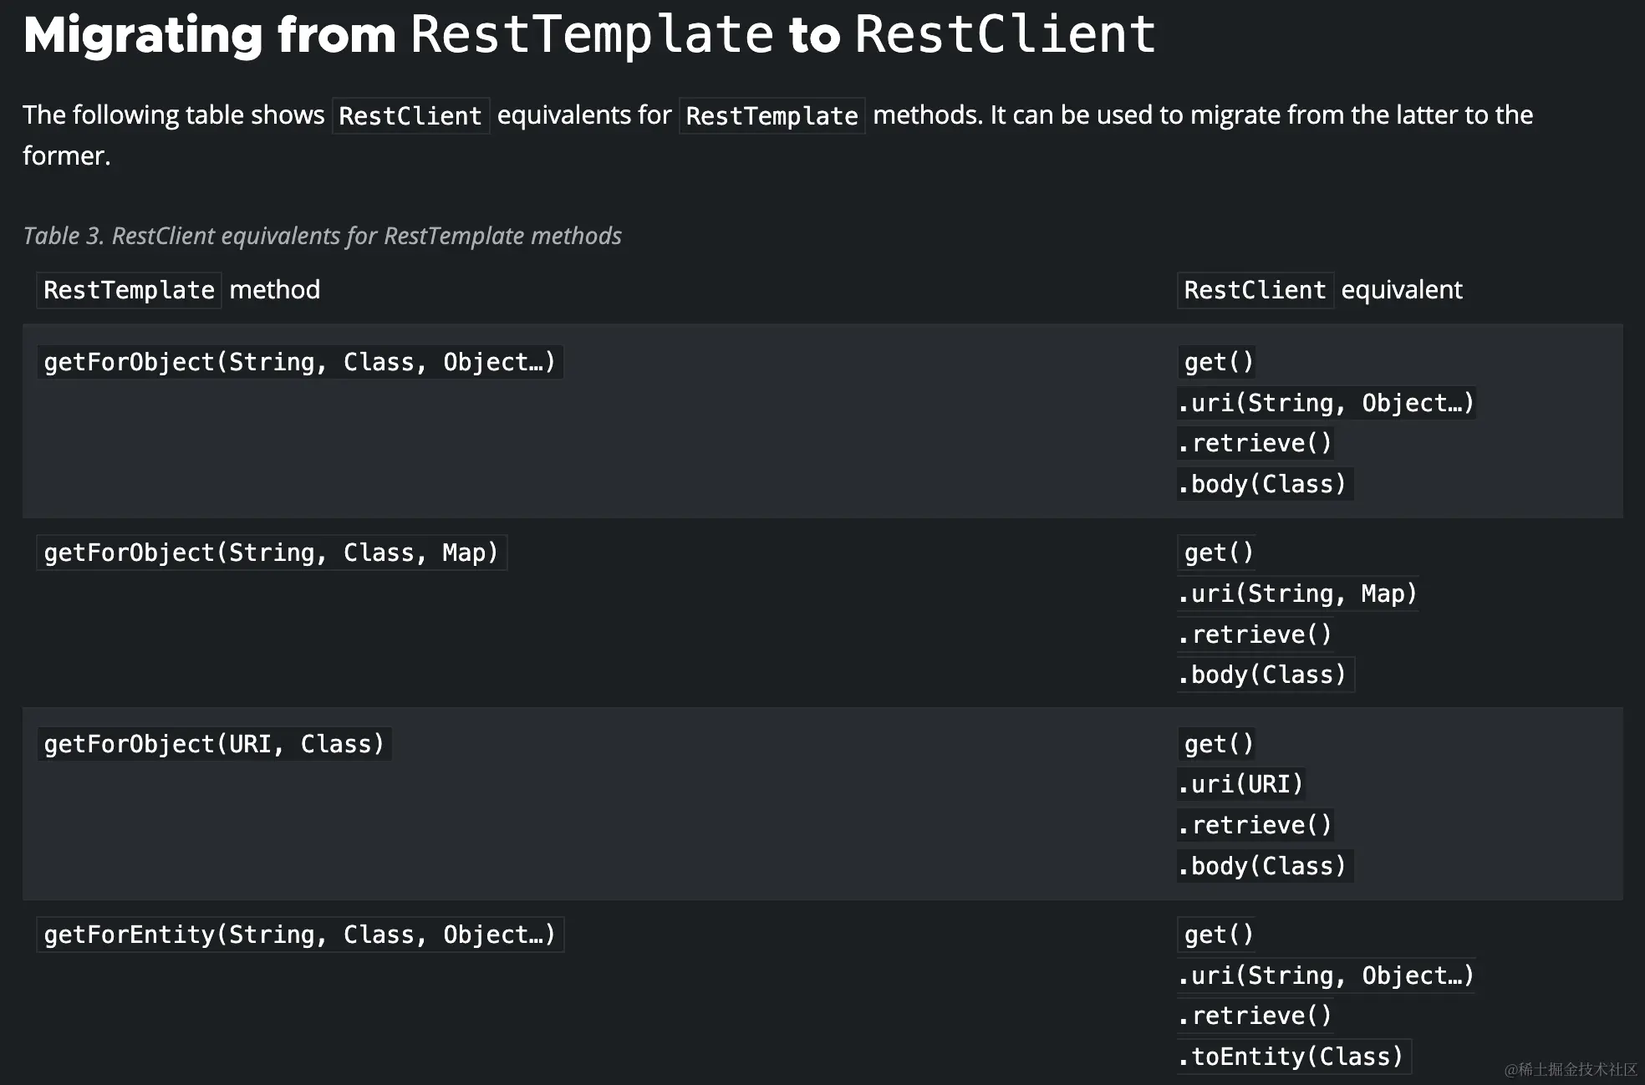Click the getForObject(URI, Class) method code
Screen dimensions: 1645x1085
tap(214, 744)
